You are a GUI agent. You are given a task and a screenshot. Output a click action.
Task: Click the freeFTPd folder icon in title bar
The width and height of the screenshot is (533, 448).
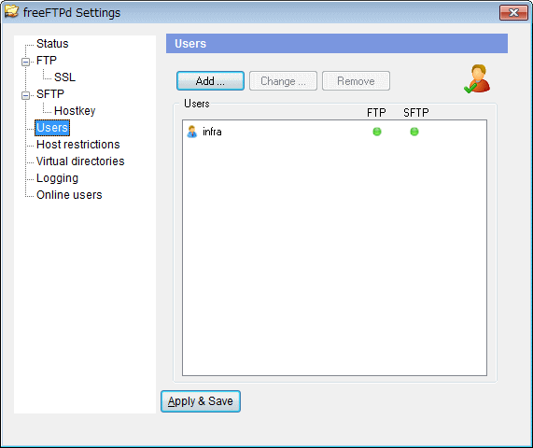click(11, 12)
